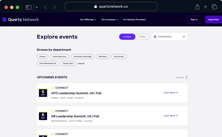Viewport: 222px width, 137px height.
Task: Click the quartznetwork.co address bar
Action: pyautogui.click(x=111, y=7)
